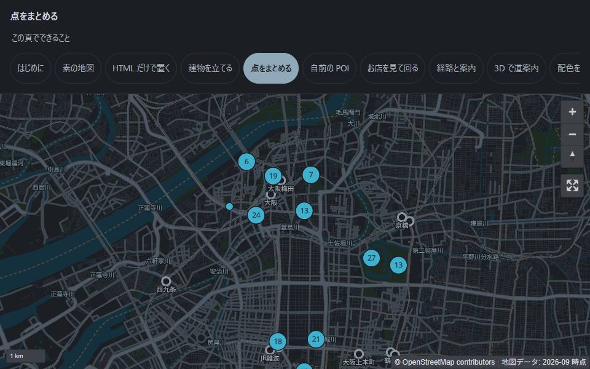
Task: Open the cluster marker showing 19
Action: (273, 176)
